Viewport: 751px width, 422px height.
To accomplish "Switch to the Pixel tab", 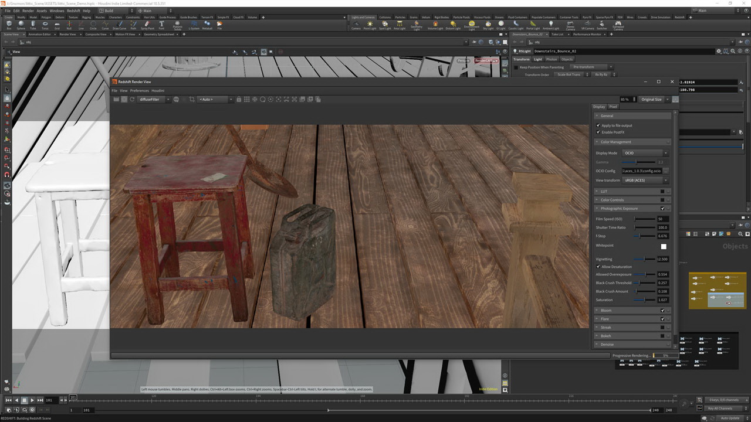I will pyautogui.click(x=613, y=107).
